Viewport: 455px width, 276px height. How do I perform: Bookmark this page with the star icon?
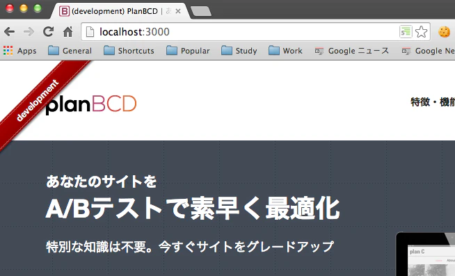coord(421,31)
